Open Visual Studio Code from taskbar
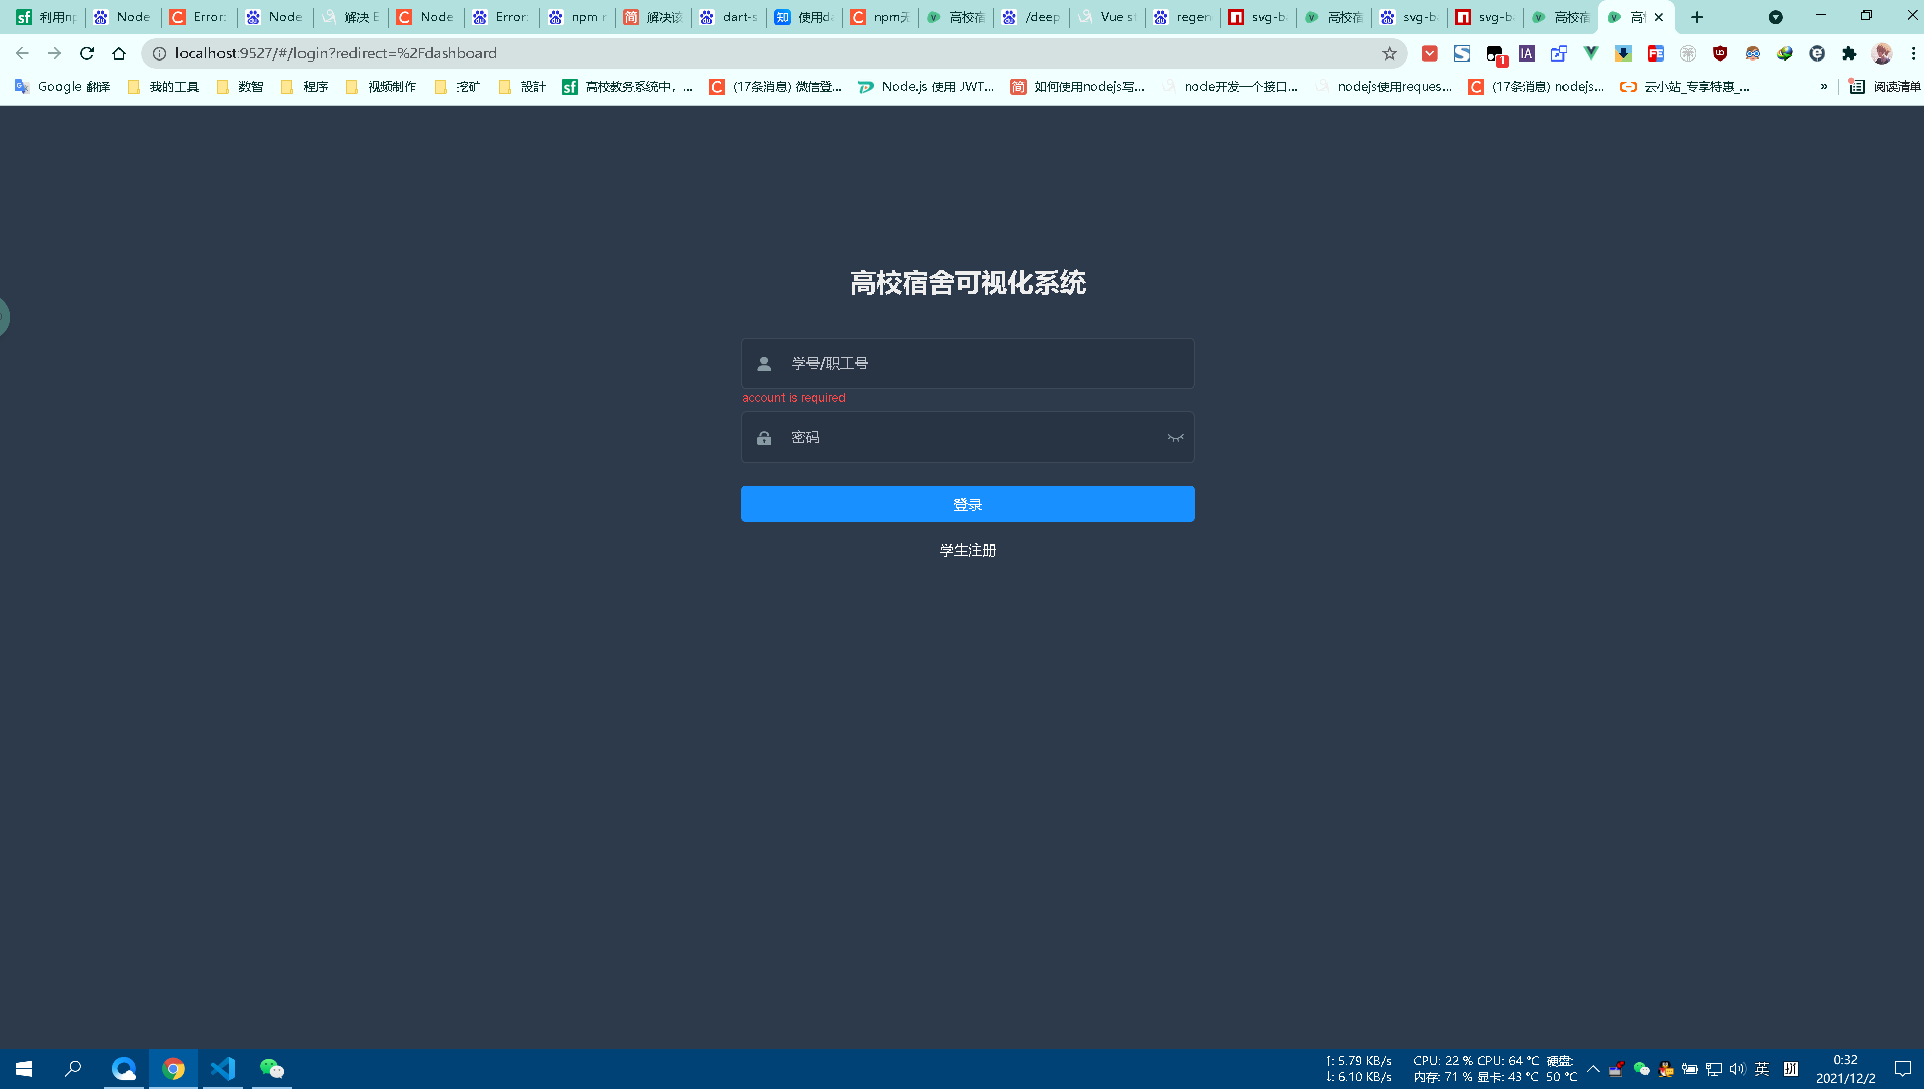Image resolution: width=1924 pixels, height=1089 pixels. [223, 1068]
